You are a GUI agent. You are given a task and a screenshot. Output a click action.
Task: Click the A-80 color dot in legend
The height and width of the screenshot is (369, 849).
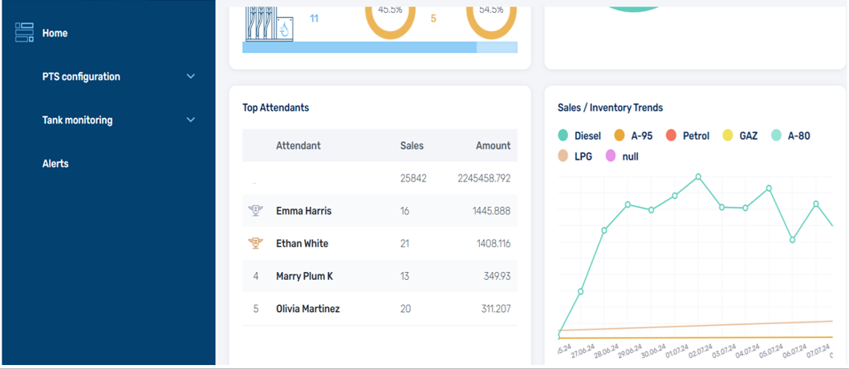[x=777, y=136]
